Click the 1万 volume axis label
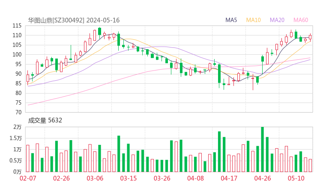This screenshot has height=188, width=317. pyautogui.click(x=18, y=150)
